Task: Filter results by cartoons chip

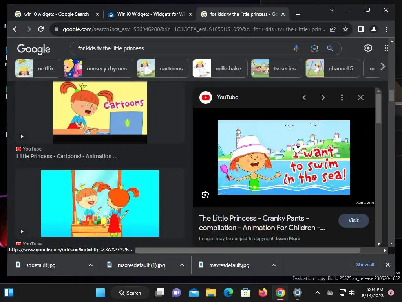Action: coord(163,68)
